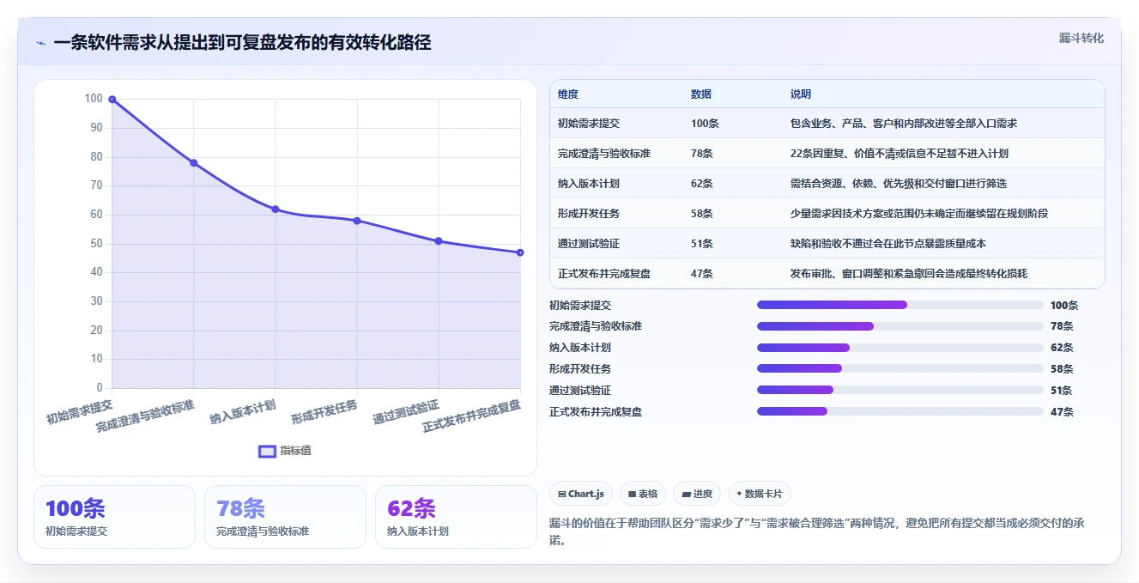
Task: Click the 47条 cell in the table
Action: tap(702, 274)
